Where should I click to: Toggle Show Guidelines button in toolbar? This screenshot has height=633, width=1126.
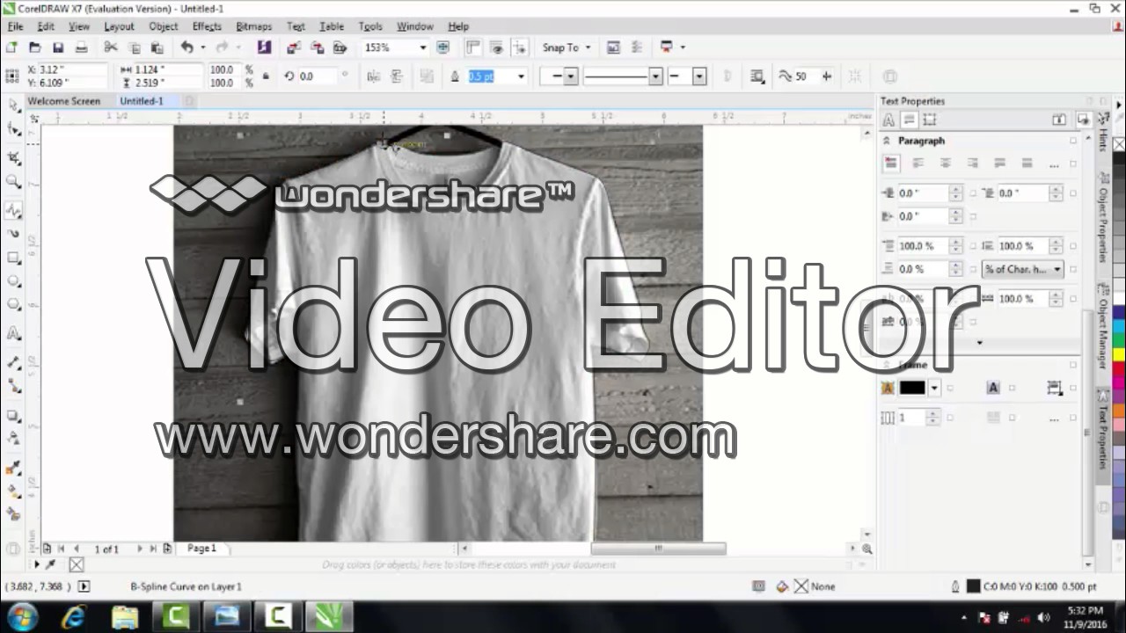click(519, 47)
